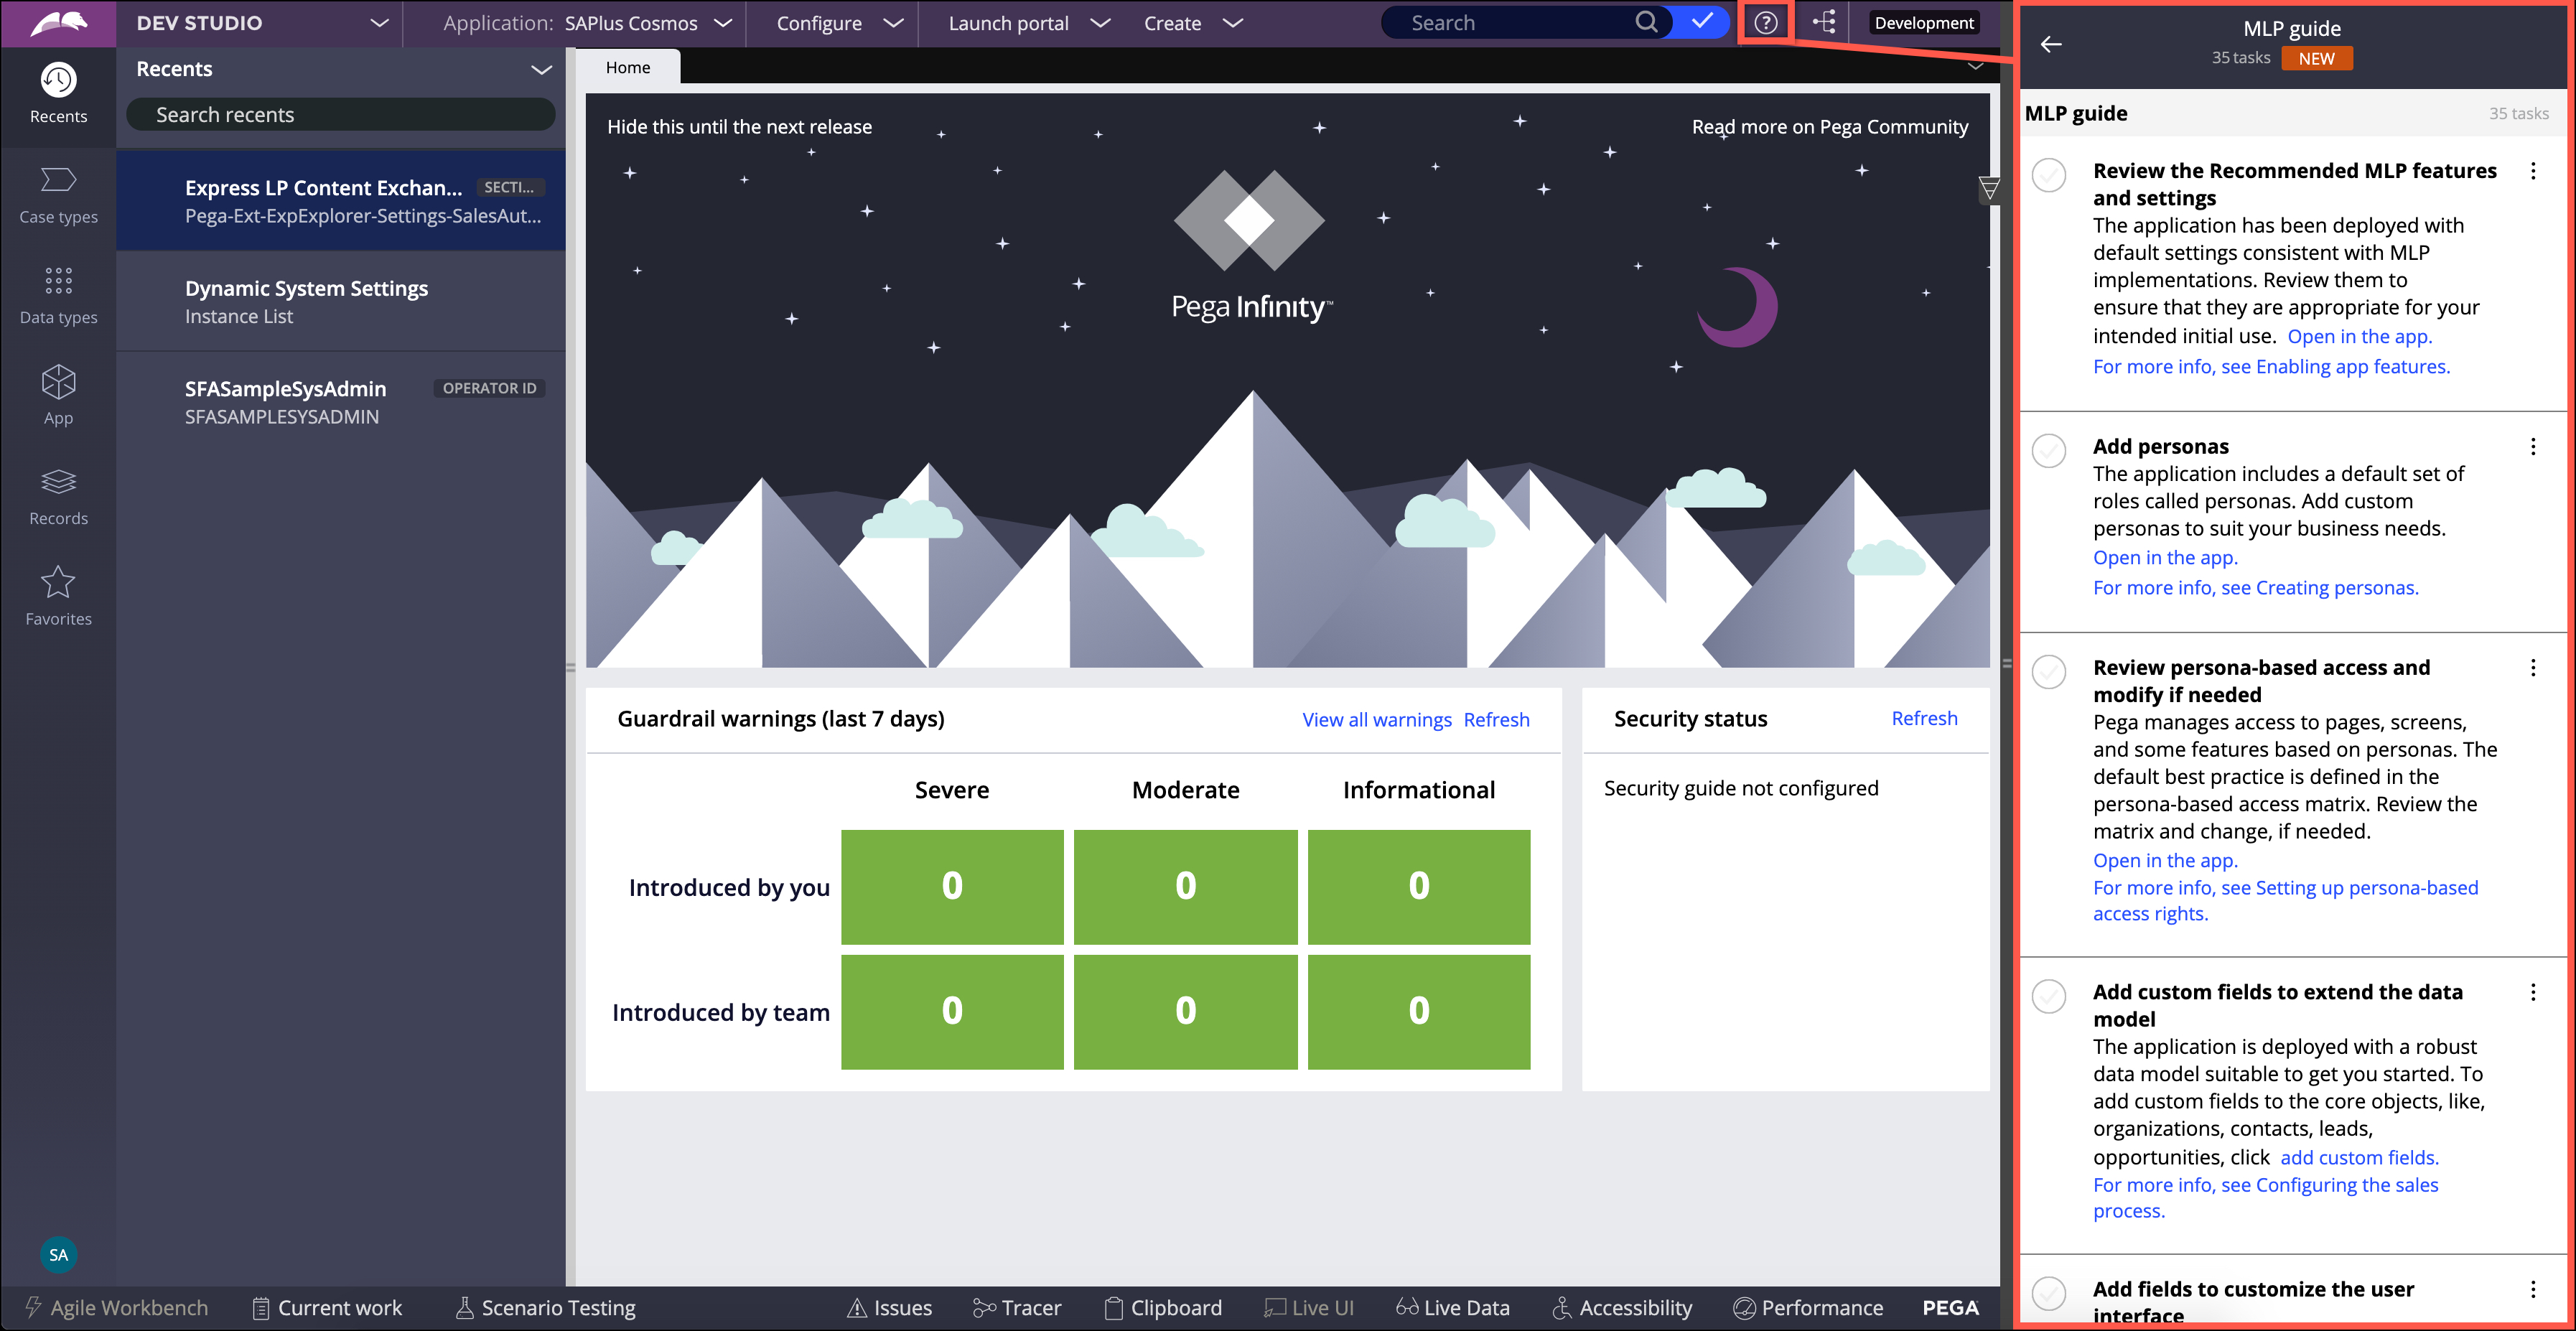Click into the Search recents field
Image resolution: width=2576 pixels, height=1331 pixels.
[340, 114]
